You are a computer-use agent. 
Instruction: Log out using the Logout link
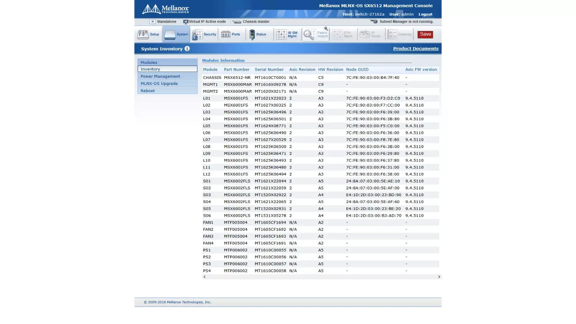coord(425,14)
